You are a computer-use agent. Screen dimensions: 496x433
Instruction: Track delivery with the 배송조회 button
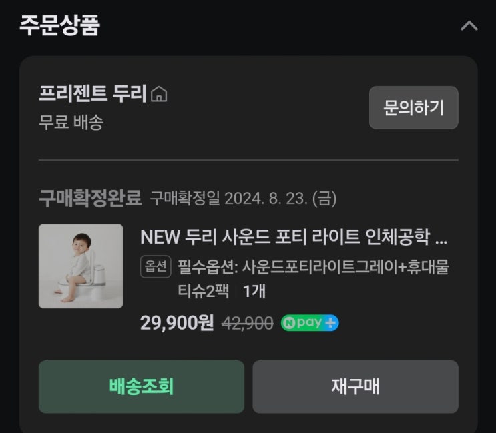pyautogui.click(x=141, y=386)
